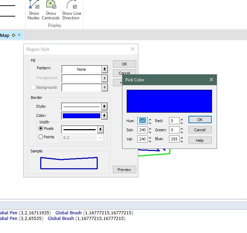The height and width of the screenshot is (233, 247).
Task: Select the Points width radio button
Action: pyautogui.click(x=41, y=137)
